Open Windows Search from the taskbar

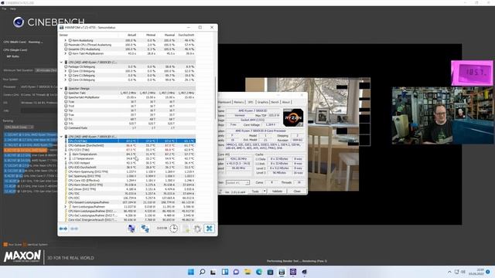[x=203, y=272]
